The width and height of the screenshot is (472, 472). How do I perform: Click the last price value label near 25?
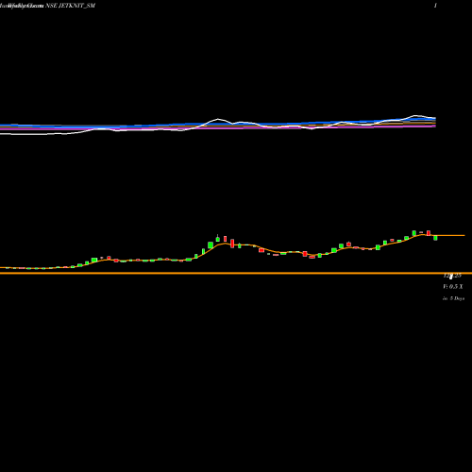click(452, 276)
